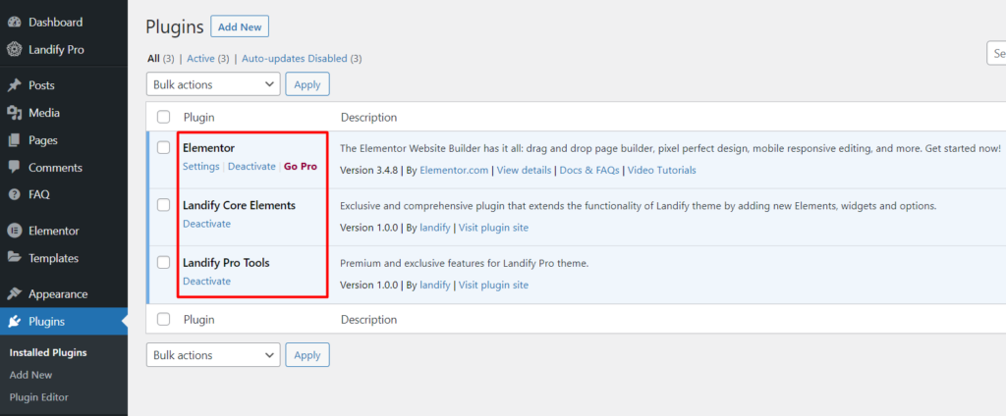1006x416 pixels.
Task: Click the Add New button beside Plugins heading
Action: pos(240,26)
